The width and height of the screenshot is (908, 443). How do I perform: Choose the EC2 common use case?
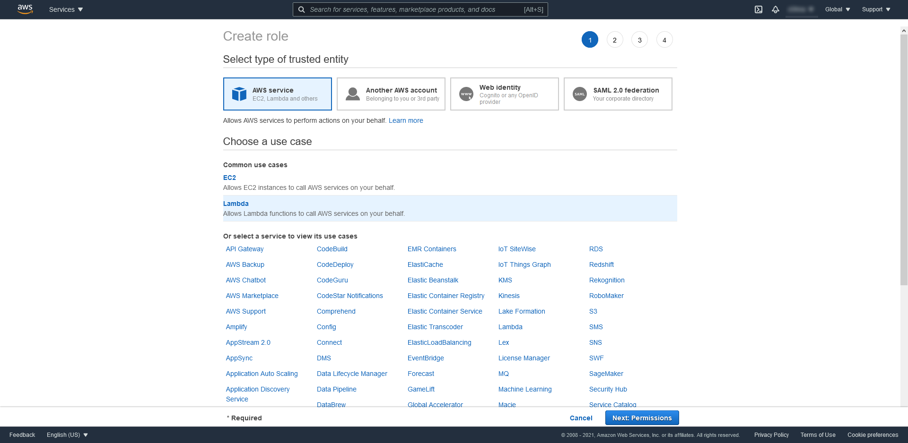[x=229, y=178]
